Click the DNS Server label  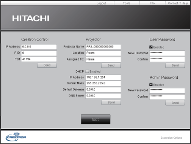tap(76, 96)
